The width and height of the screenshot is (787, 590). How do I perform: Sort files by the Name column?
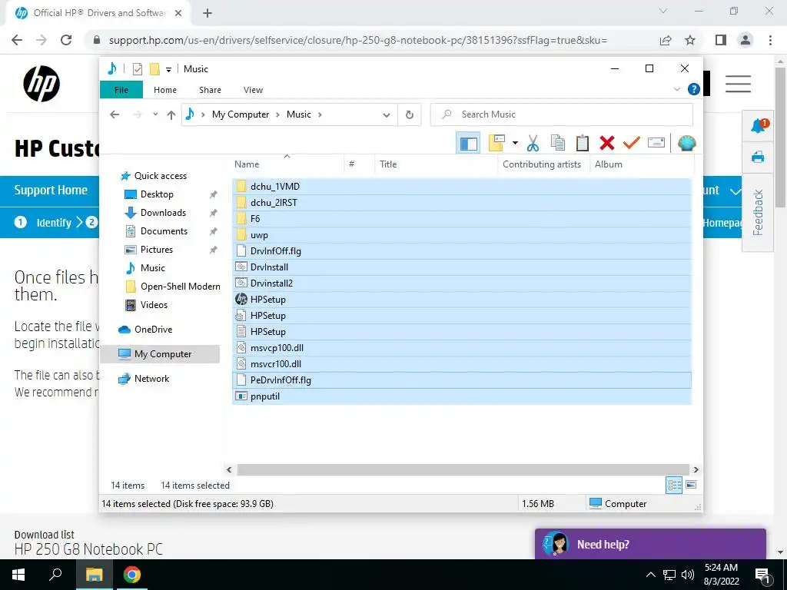click(247, 164)
